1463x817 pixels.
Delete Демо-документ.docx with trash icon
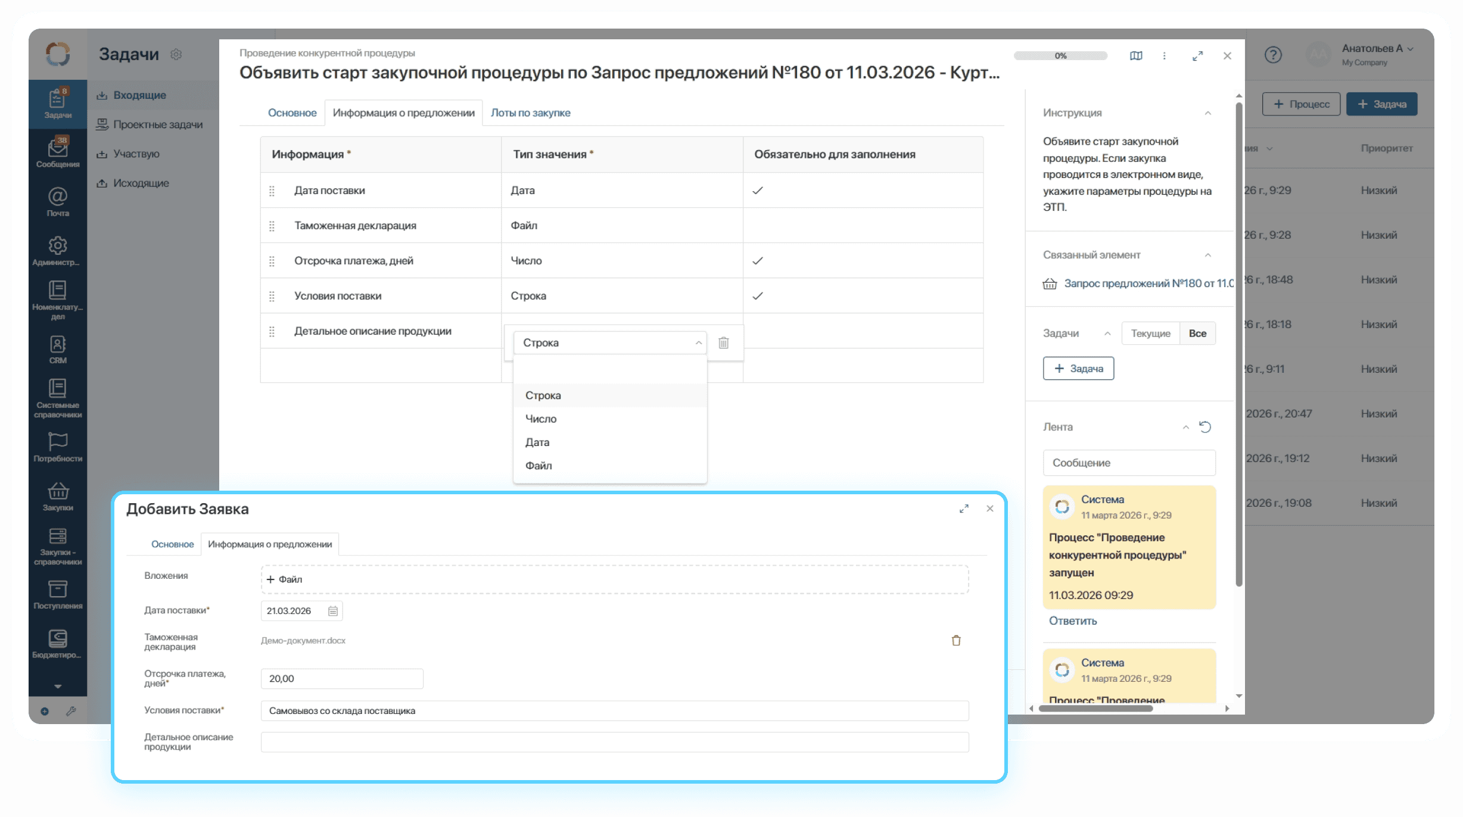point(957,640)
